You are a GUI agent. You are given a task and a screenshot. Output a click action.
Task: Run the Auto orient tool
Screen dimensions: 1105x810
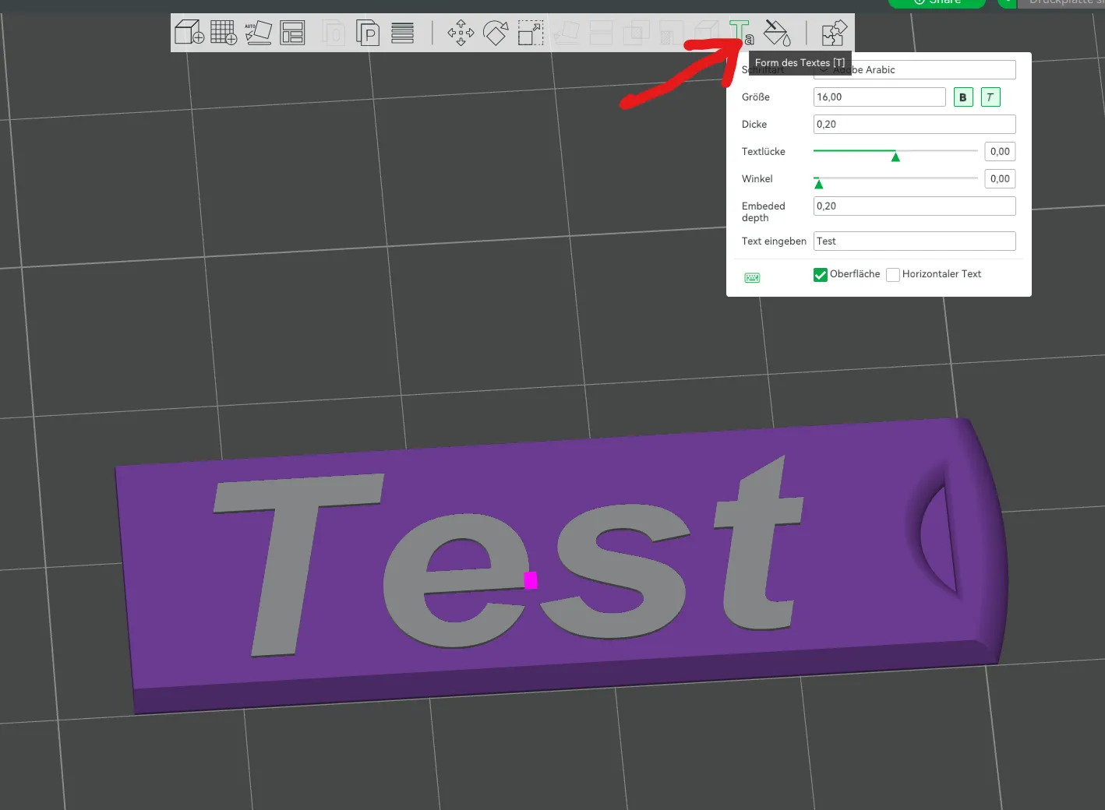point(258,33)
